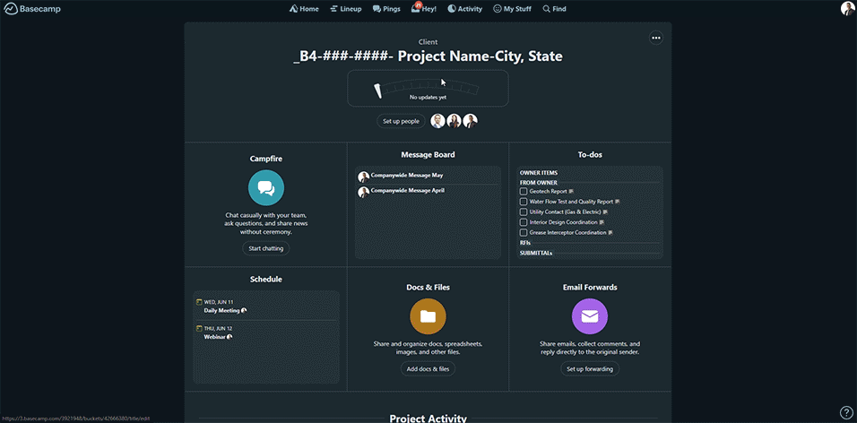Open the Home menu item
The height and width of the screenshot is (423, 857).
(304, 9)
